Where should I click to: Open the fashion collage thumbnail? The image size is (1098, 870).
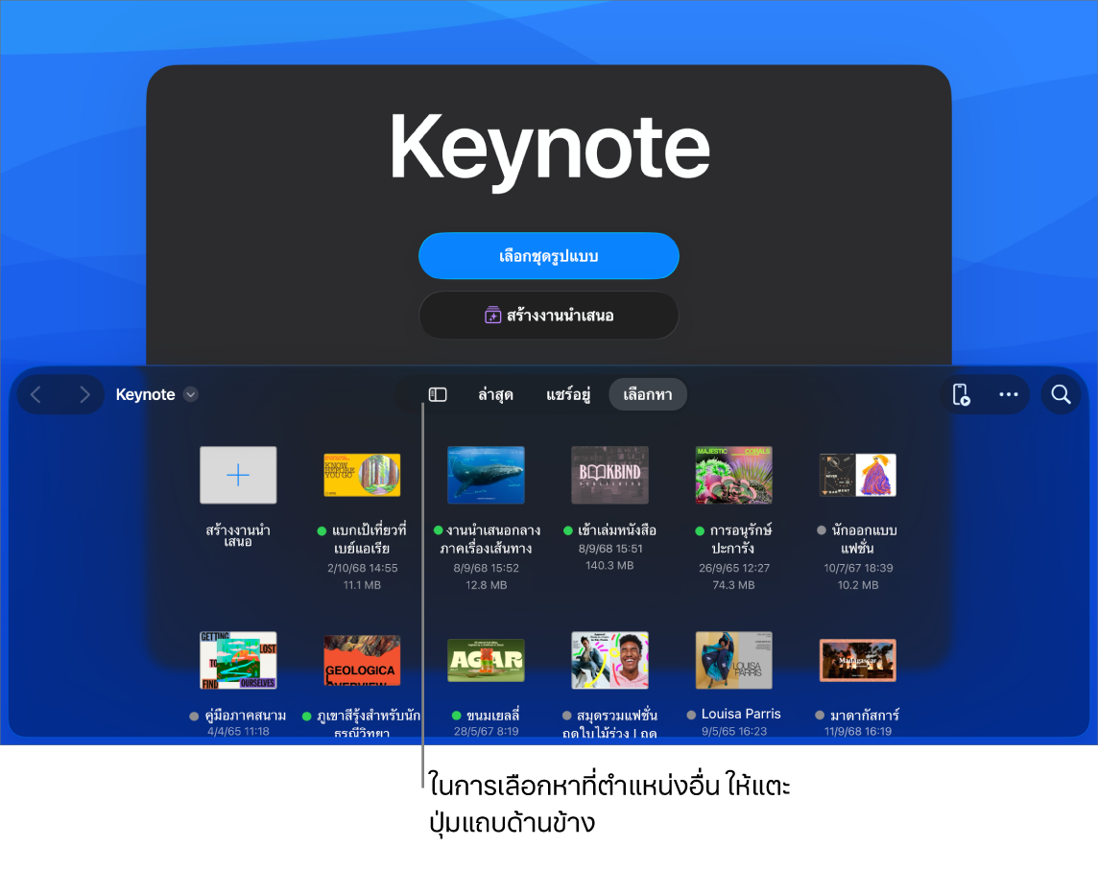point(609,661)
